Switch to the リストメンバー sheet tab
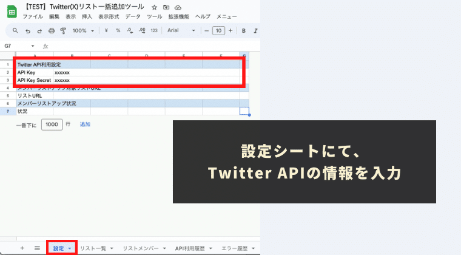 click(141, 248)
